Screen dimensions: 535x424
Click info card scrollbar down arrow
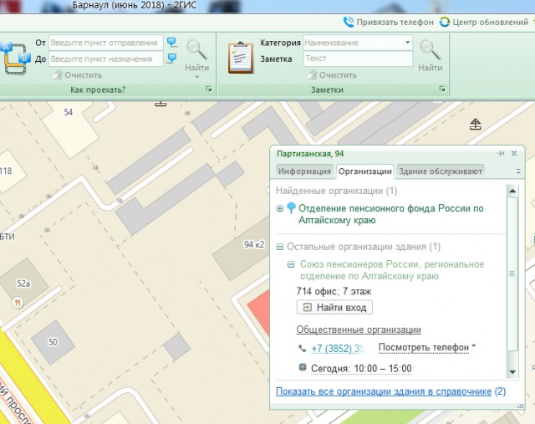(512, 372)
